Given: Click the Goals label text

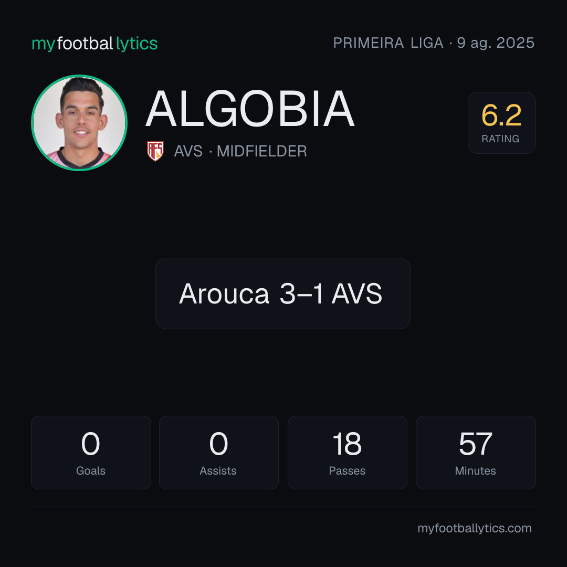Looking at the screenshot, I should [x=91, y=471].
